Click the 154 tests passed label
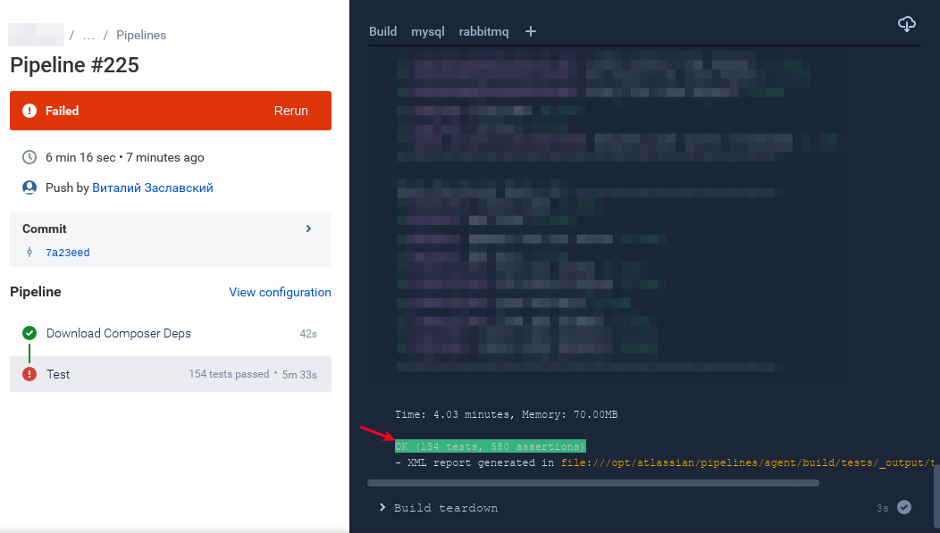 (x=229, y=374)
